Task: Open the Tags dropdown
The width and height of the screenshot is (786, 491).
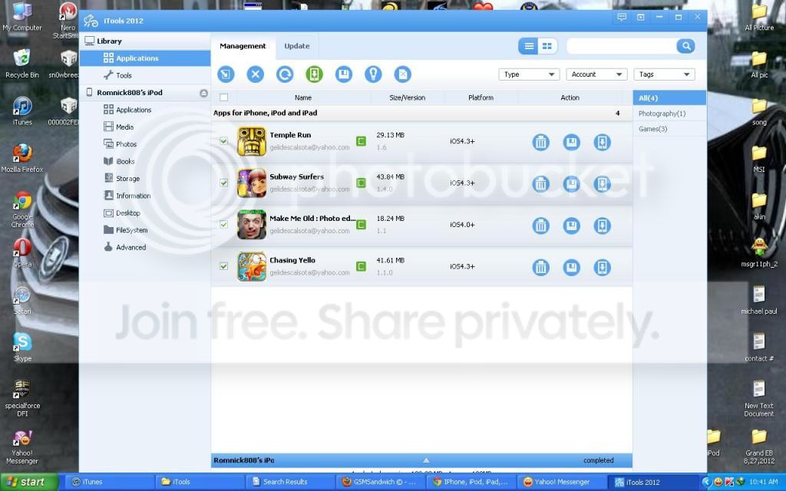Action: [664, 74]
